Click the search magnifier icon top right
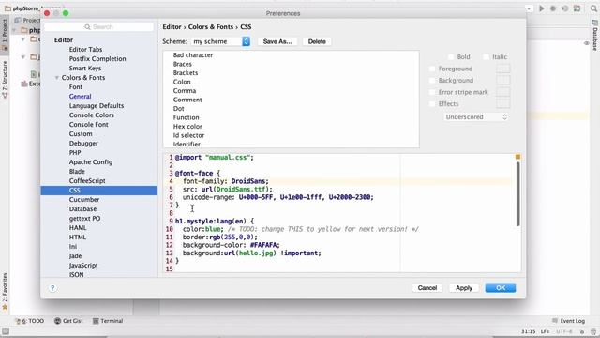Image resolution: width=600 pixels, height=338 pixels. (x=594, y=8)
